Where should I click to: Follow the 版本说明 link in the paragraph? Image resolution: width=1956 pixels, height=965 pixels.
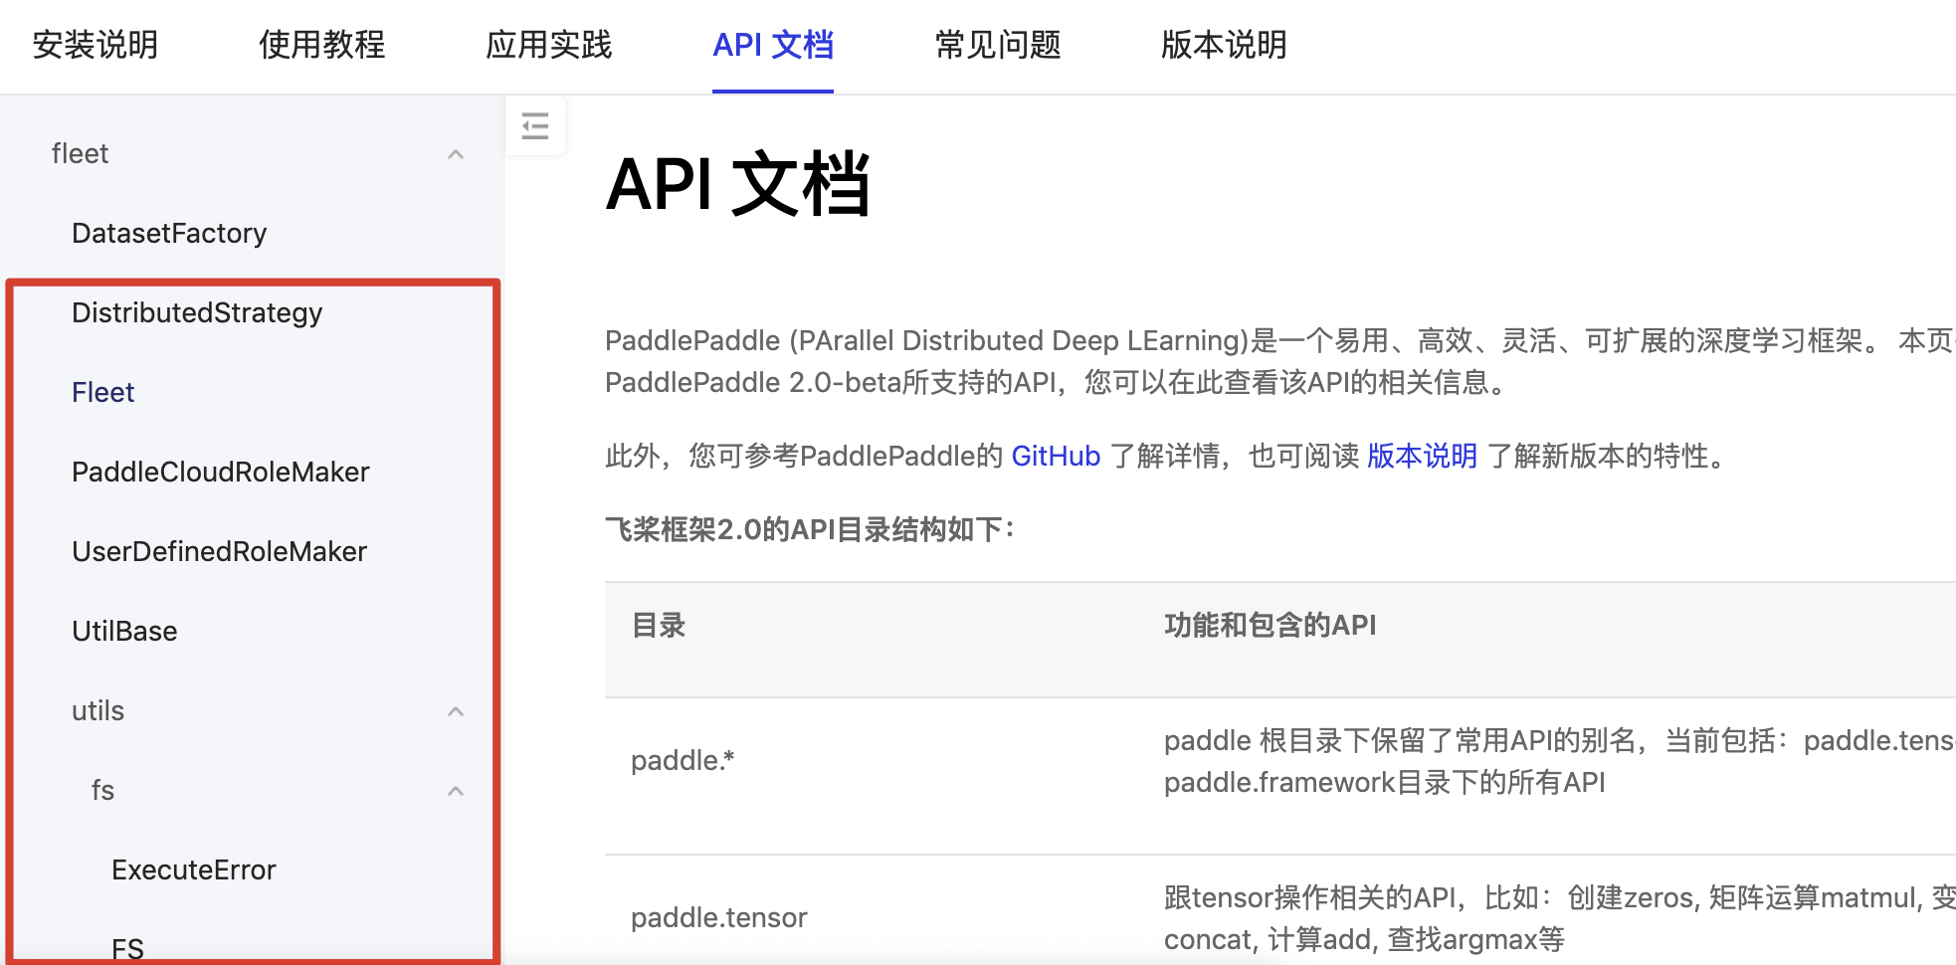click(1422, 456)
